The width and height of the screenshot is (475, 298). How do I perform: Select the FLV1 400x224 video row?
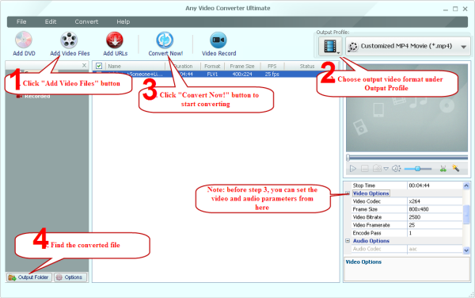pos(215,74)
